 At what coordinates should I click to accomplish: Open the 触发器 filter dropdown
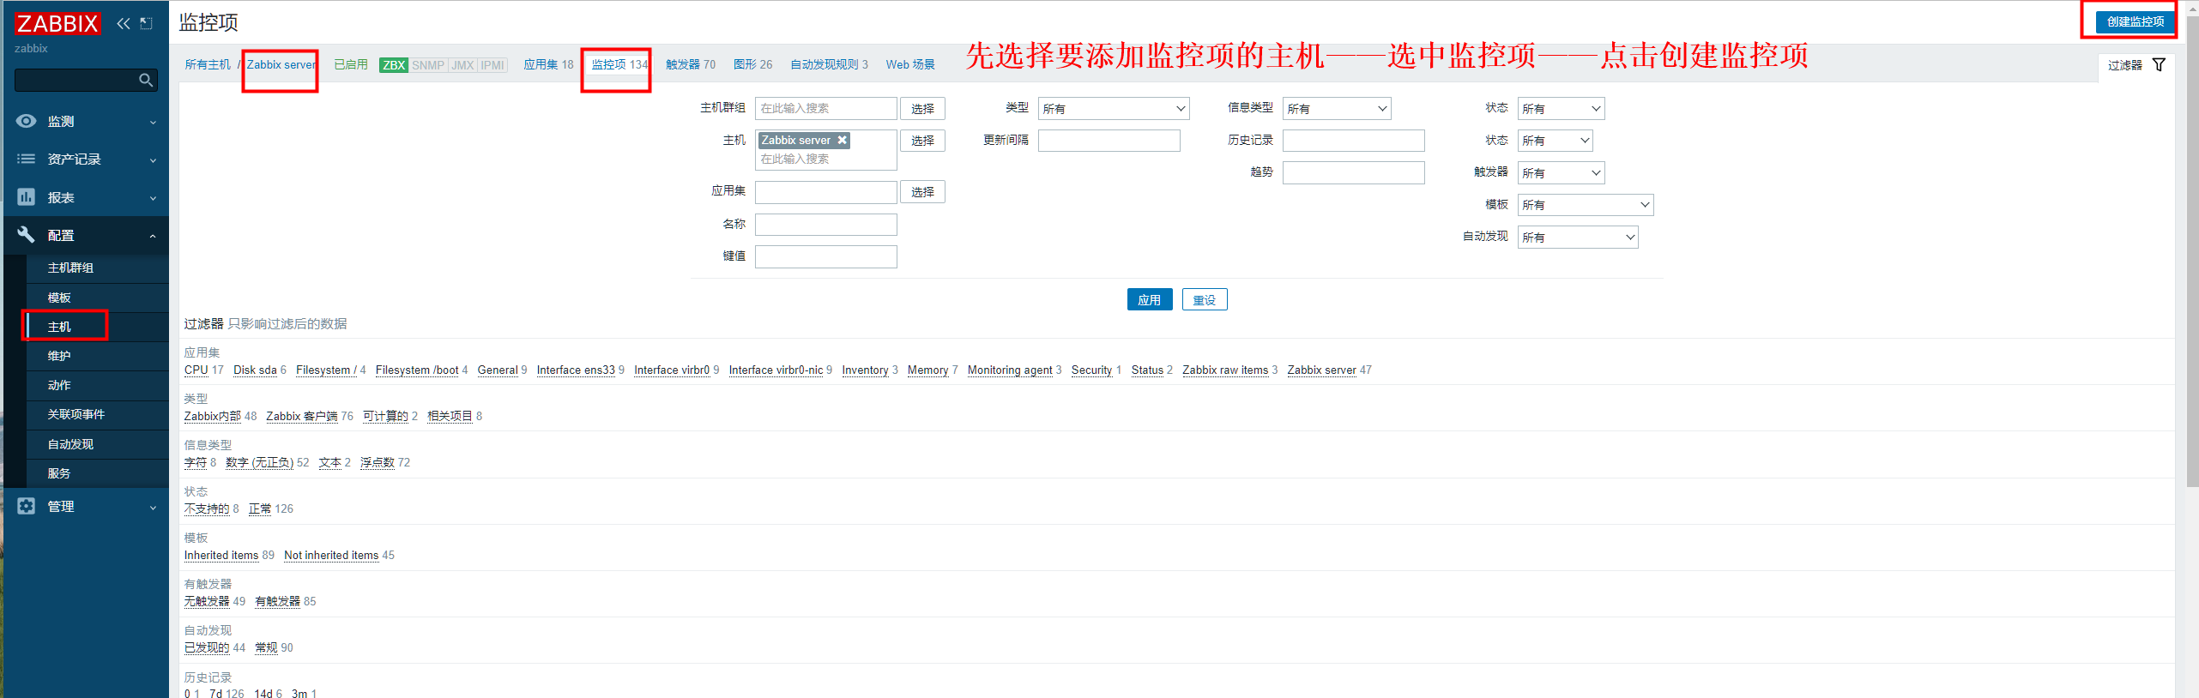tap(1561, 173)
